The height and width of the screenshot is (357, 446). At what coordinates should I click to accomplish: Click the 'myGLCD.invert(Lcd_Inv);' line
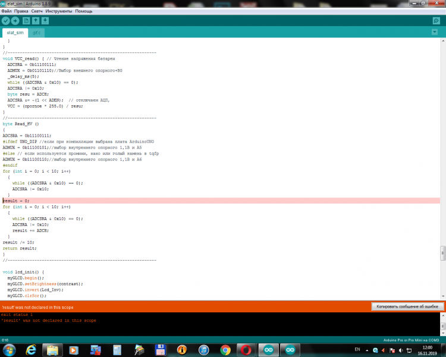[36, 290]
